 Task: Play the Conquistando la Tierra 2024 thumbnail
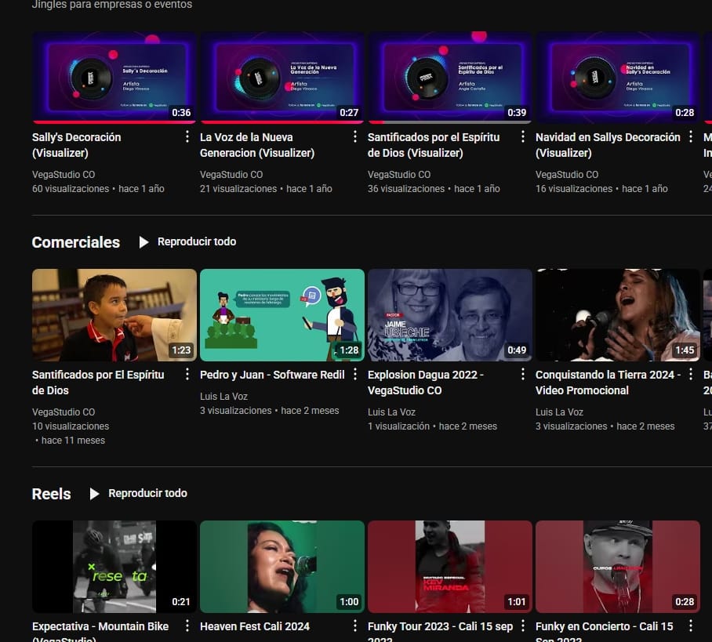pyautogui.click(x=617, y=314)
